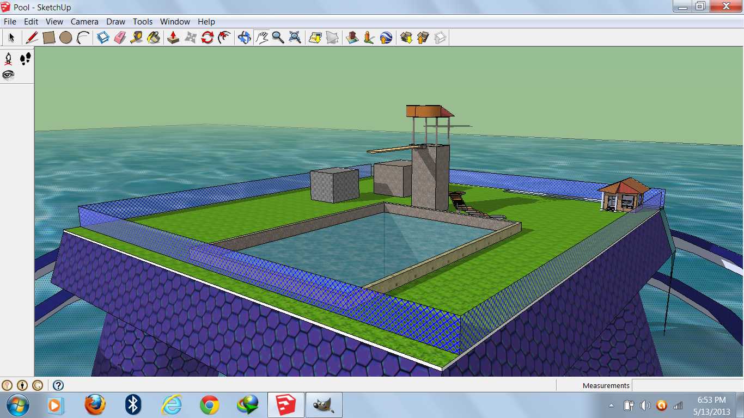Open the Draw menu
Image resolution: width=744 pixels, height=418 pixels.
click(115, 22)
